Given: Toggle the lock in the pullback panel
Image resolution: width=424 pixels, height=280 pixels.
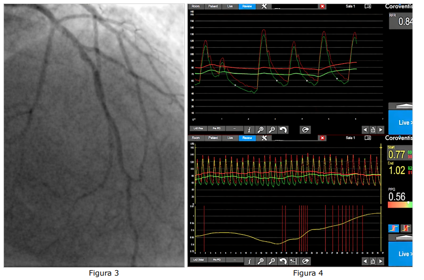Looking at the screenshot, I should coord(373,262).
